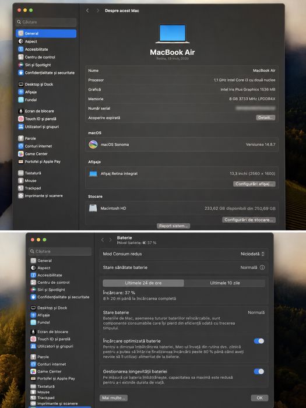This screenshot has width=306, height=408.
Task: Select Accesibilitate in About This Mac window sidebar
Action: (33, 49)
